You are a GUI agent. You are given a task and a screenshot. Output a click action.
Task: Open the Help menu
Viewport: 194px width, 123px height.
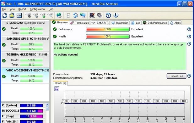51,9
